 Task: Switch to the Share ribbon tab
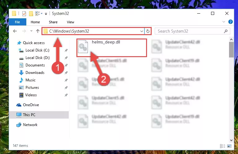coord(53,22)
